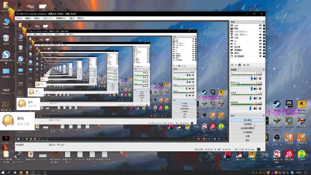Open the Epic Games desktop icon

click(289, 104)
